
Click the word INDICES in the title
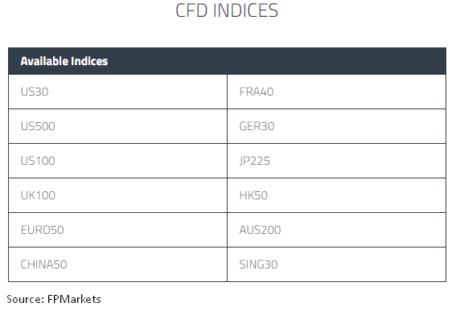coord(245,10)
